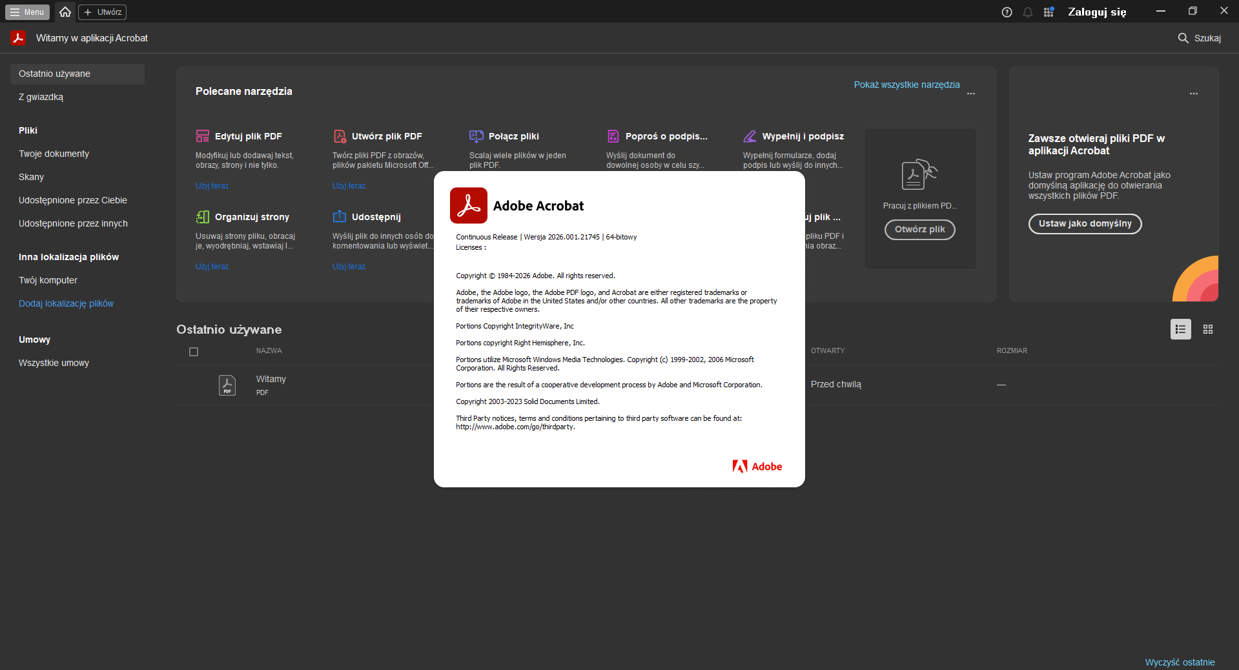Switch to list view of recent files
The width and height of the screenshot is (1239, 670).
coord(1181,329)
